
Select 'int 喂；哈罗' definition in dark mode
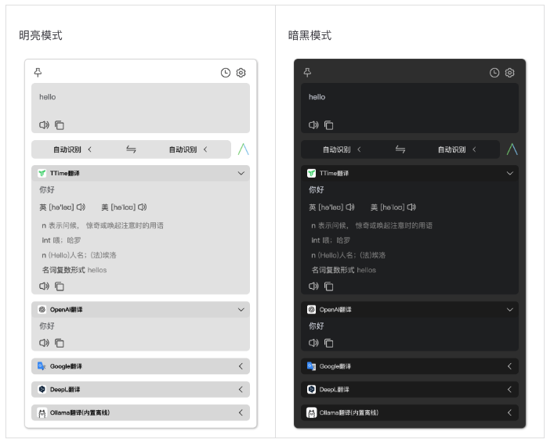[x=331, y=240]
